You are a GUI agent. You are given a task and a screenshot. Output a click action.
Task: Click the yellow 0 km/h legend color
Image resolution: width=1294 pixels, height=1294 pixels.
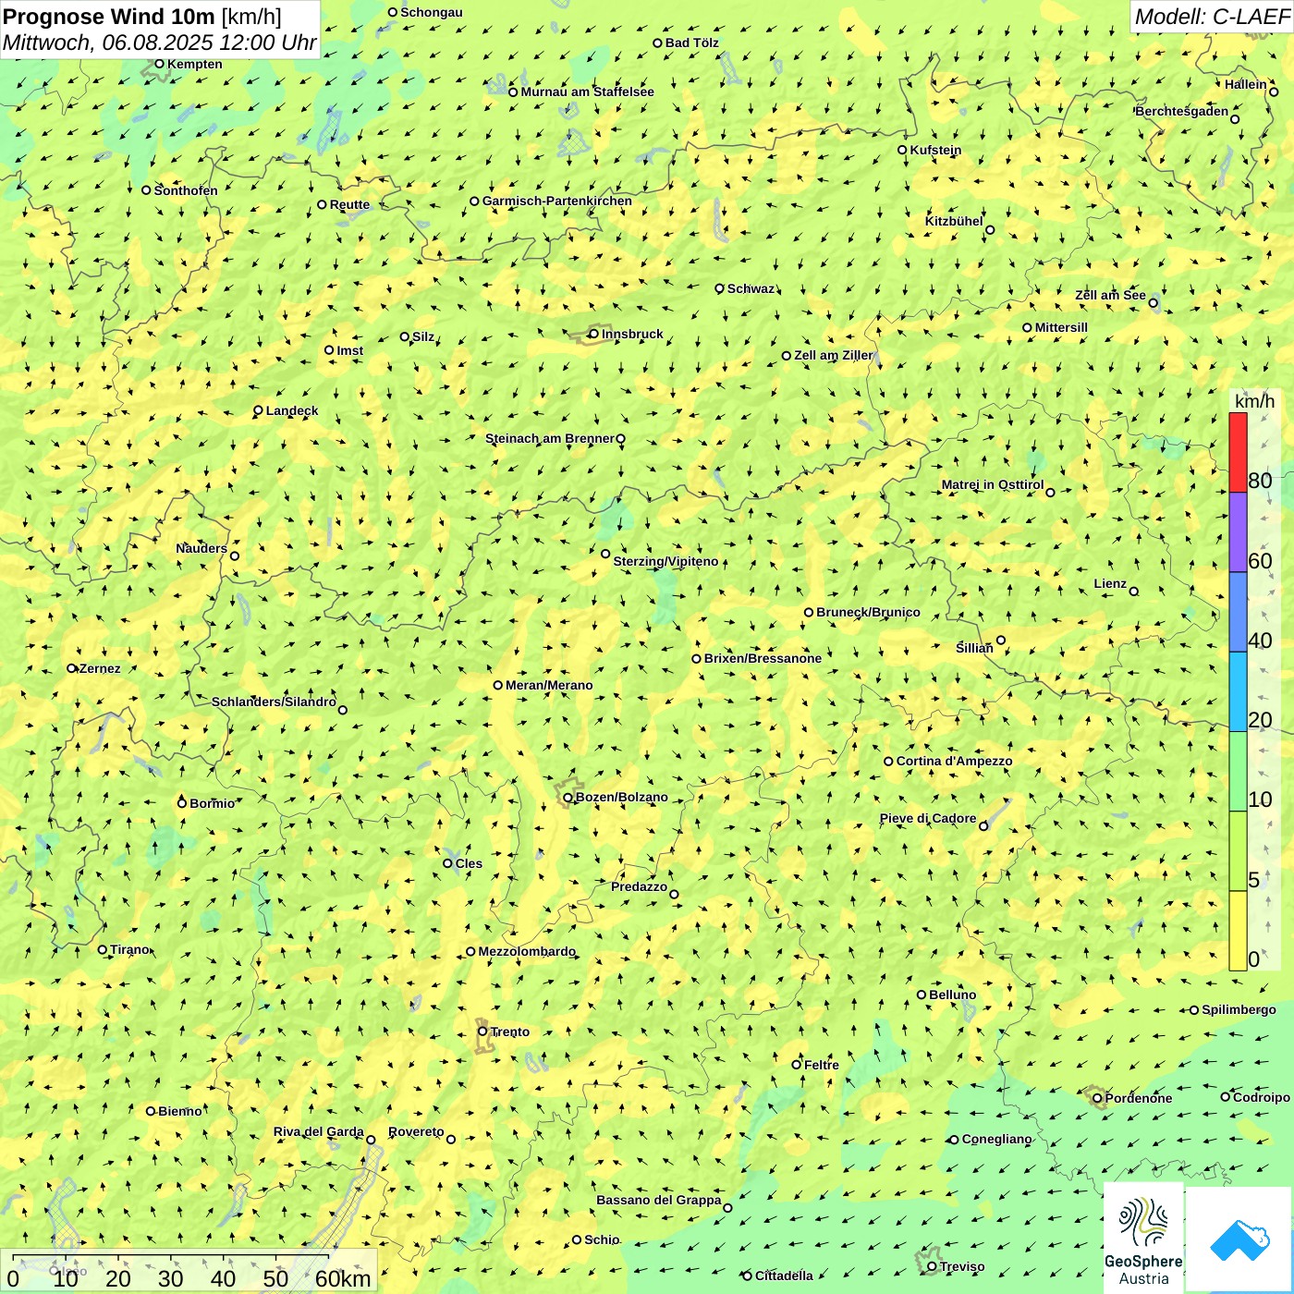(x=1238, y=931)
